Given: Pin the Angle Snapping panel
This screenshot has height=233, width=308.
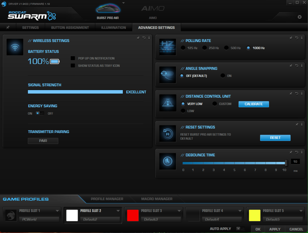Looking at the screenshot, I should [x=291, y=65].
